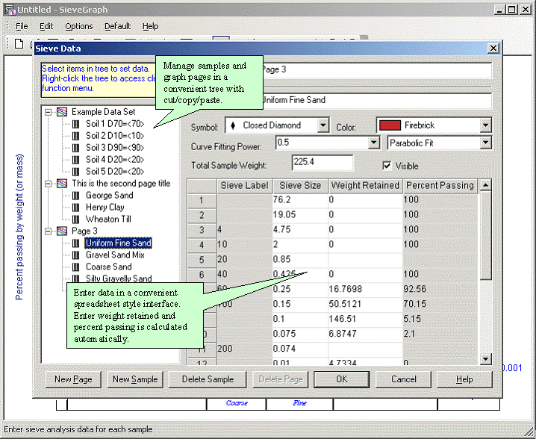Click OK to confirm sieve data
Screen dimensions: 536x439
(x=341, y=379)
